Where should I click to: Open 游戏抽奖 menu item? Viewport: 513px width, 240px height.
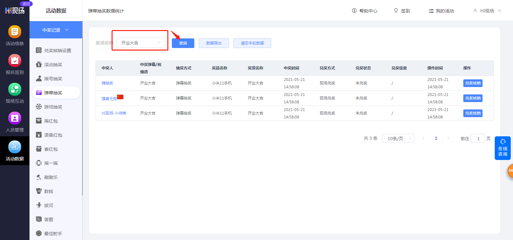coord(56,107)
